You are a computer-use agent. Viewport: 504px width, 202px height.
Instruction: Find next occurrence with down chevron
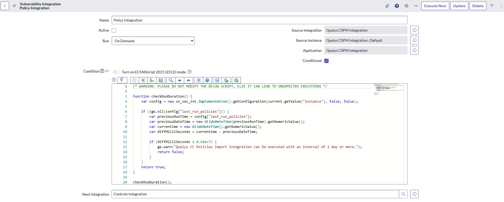click(x=180, y=80)
